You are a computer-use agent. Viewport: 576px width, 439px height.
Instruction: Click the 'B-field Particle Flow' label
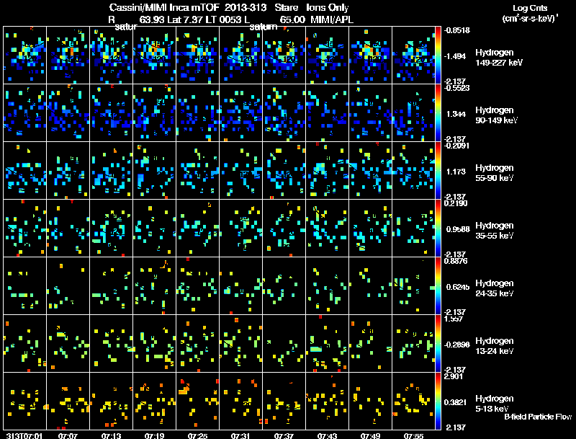(538, 417)
